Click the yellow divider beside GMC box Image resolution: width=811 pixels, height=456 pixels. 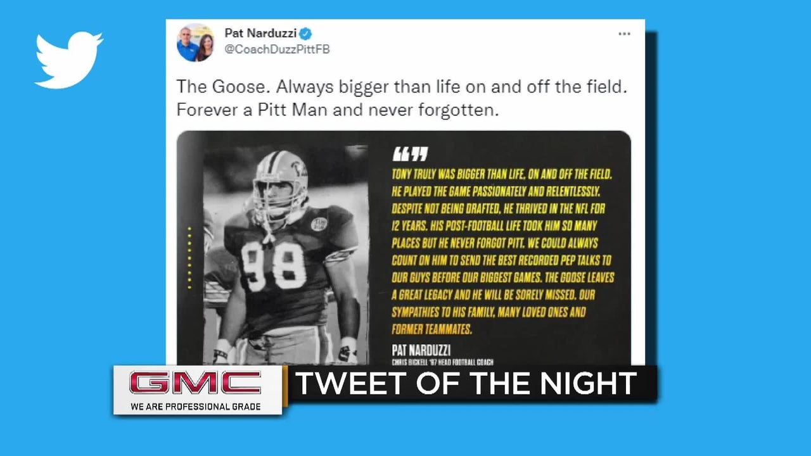tap(285, 386)
